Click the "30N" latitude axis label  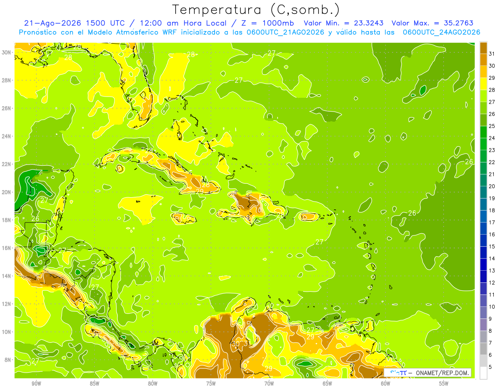coord(7,52)
